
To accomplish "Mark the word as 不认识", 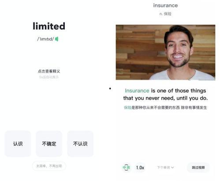I will [x=80, y=144].
